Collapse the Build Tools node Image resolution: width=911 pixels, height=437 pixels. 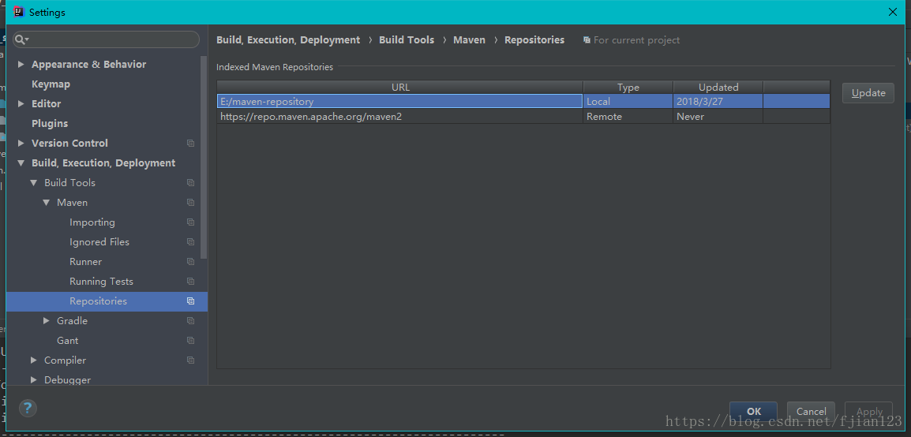(x=34, y=183)
